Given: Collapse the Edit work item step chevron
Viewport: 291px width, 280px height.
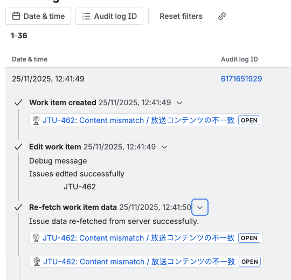Looking at the screenshot, I should tap(164, 147).
